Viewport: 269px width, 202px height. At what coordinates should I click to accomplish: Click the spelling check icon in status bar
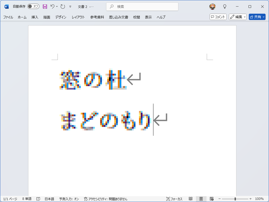pyautogui.click(x=38, y=199)
